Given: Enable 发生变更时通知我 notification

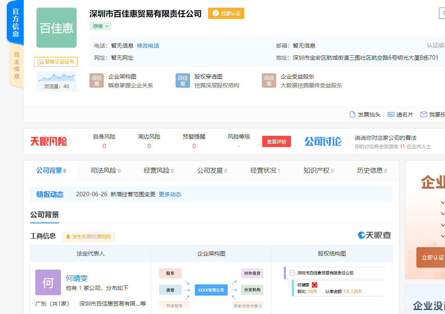Looking at the screenshot, I should point(88,237).
